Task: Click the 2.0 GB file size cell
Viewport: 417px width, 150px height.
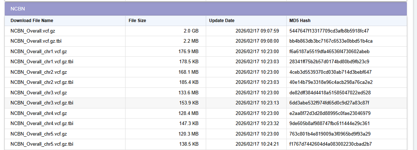Action: (x=191, y=31)
